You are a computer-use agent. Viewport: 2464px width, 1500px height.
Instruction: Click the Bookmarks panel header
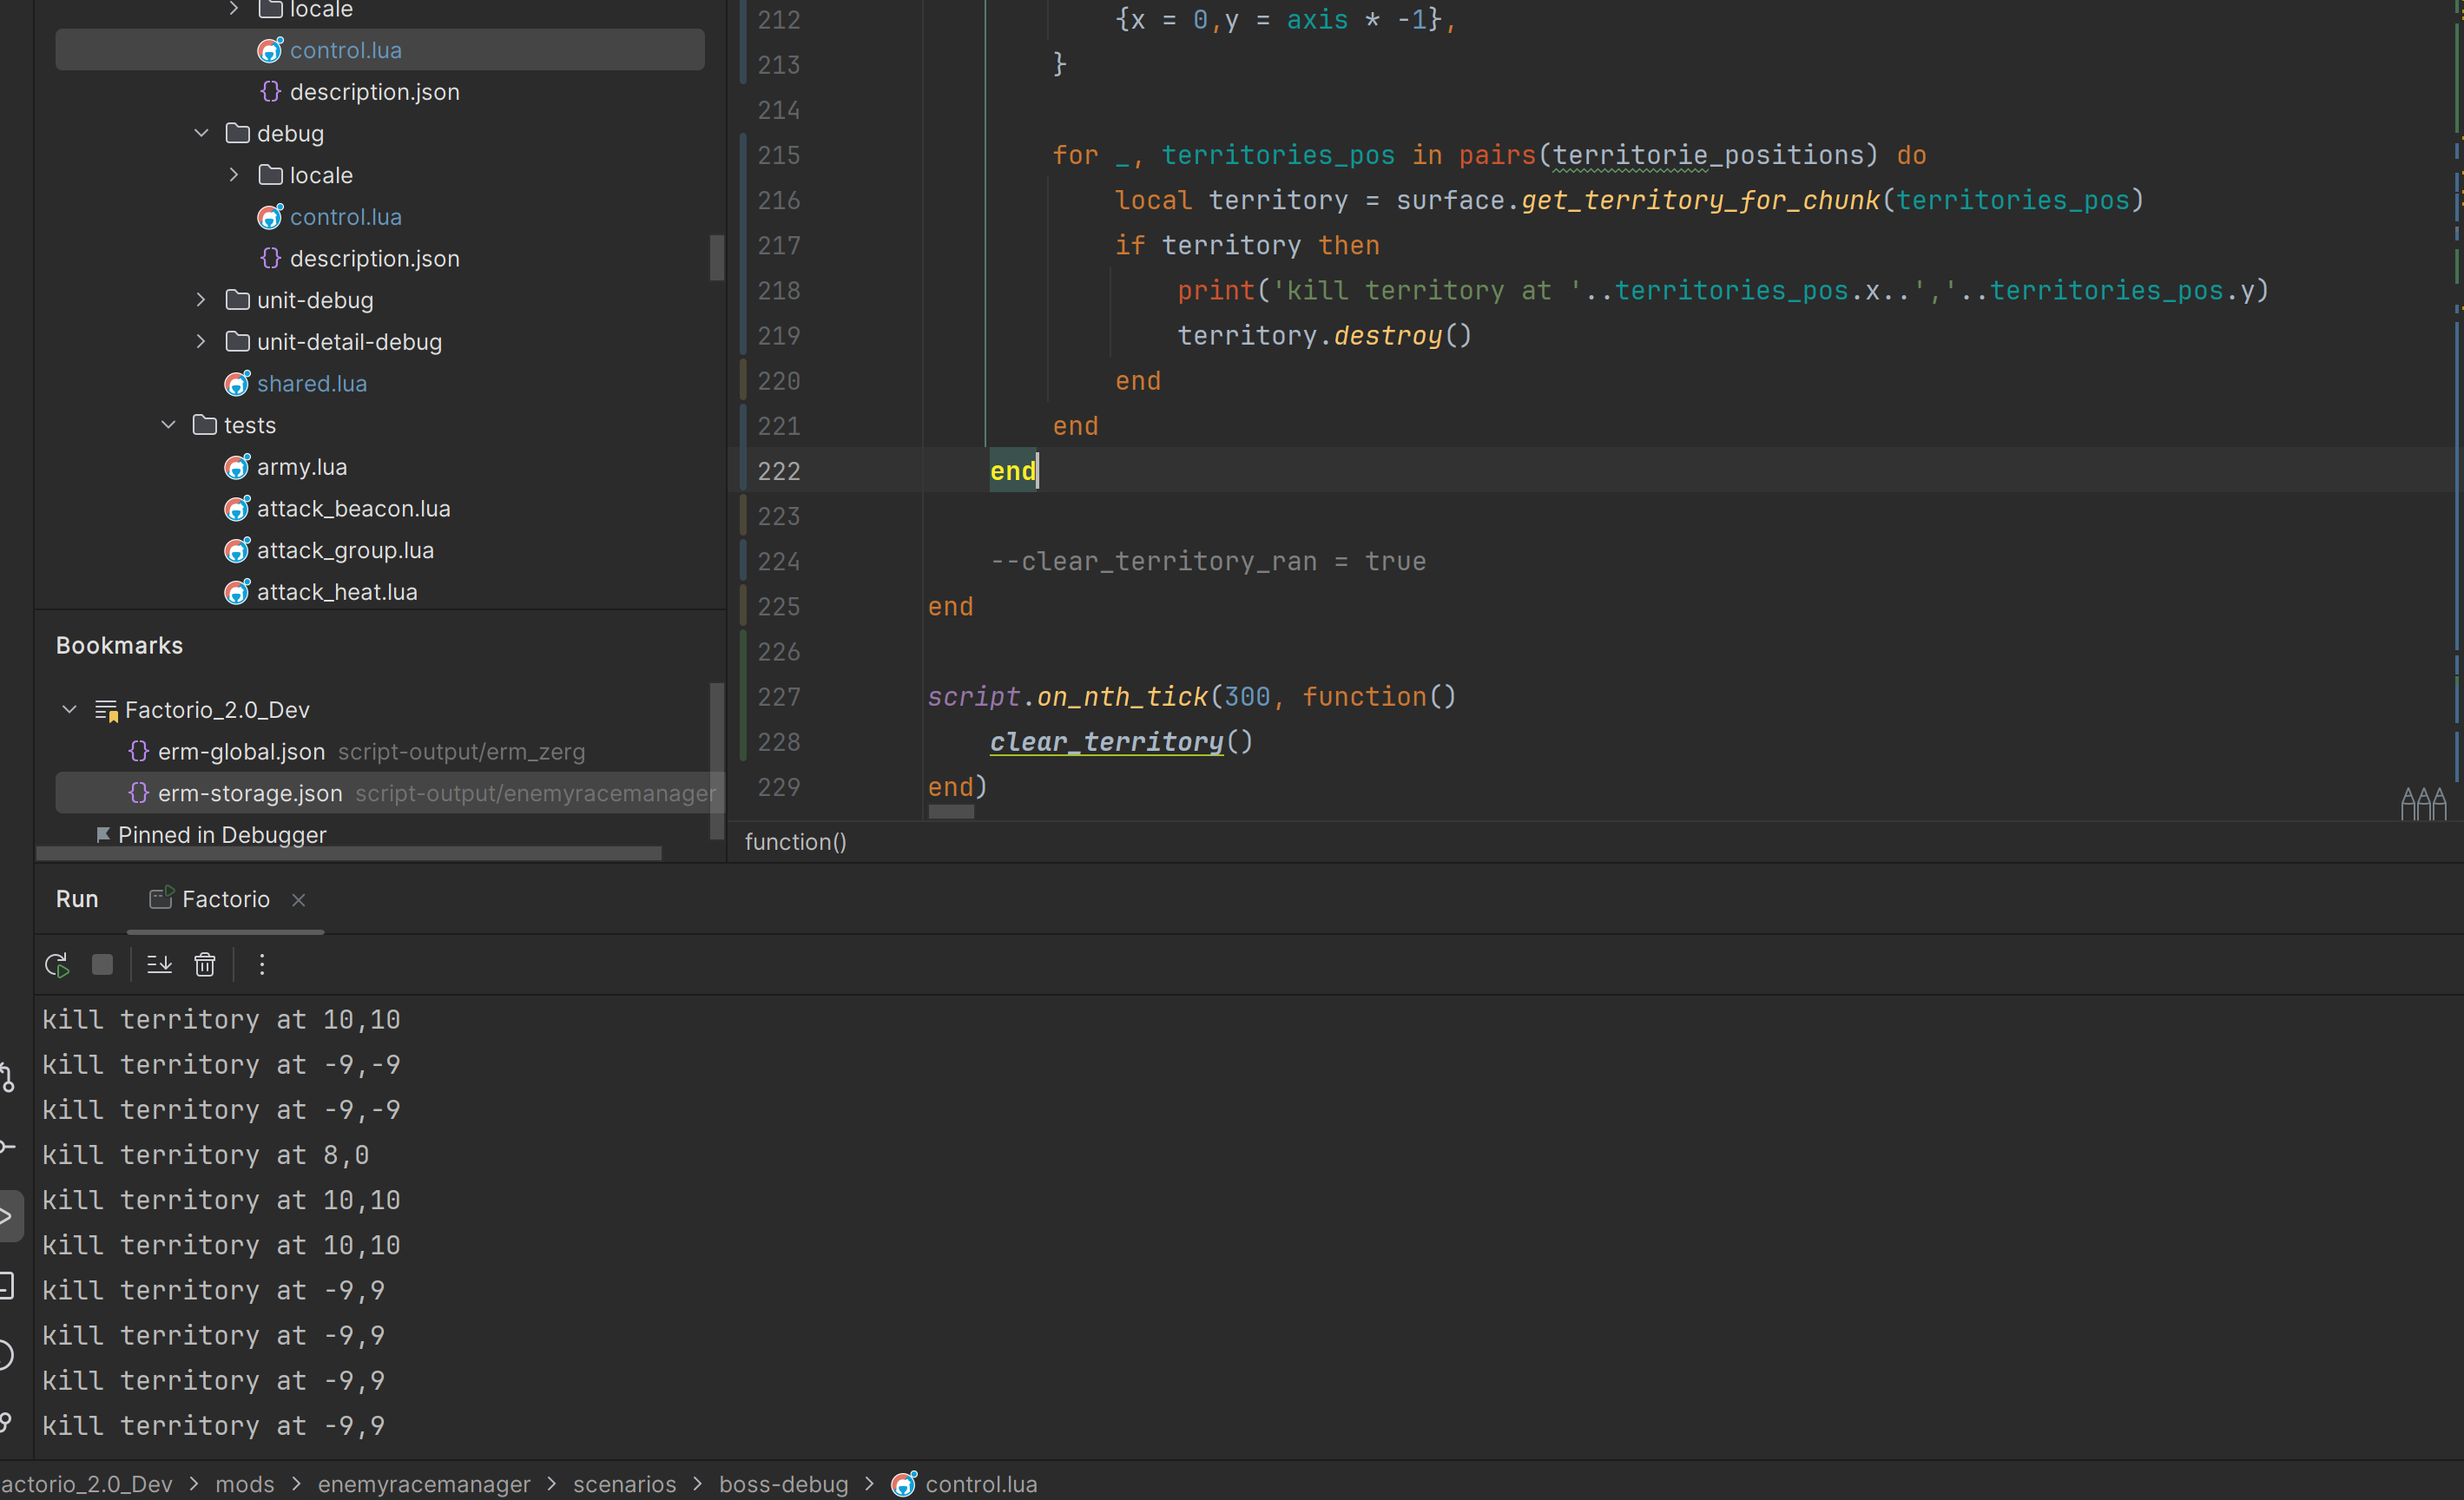(119, 646)
